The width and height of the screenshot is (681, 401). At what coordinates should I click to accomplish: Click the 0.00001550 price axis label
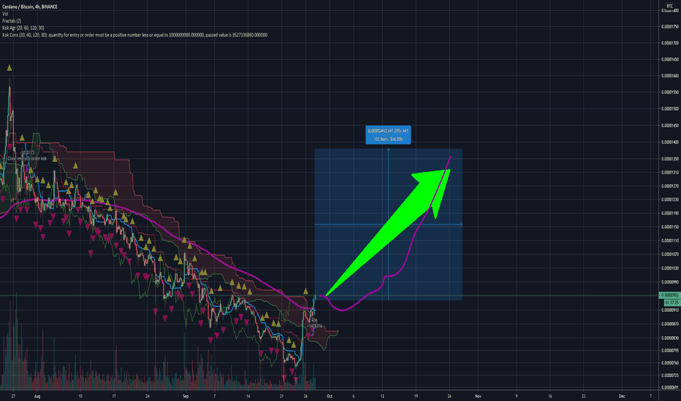point(670,93)
